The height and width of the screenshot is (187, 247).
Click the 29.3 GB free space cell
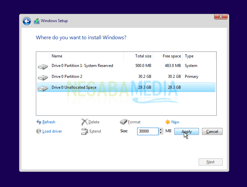174,87
